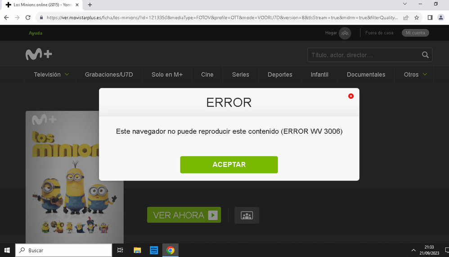
Task: Click the Buscar taskbar search box
Action: click(63, 250)
